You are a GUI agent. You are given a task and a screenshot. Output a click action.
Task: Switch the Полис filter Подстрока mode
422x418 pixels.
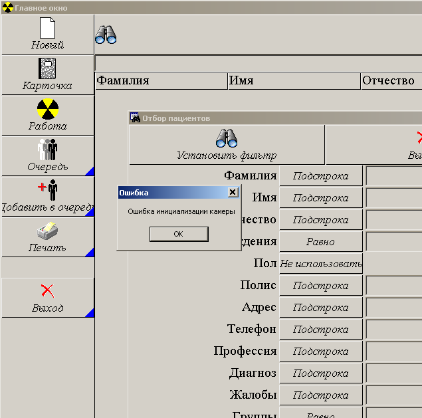pos(321,286)
